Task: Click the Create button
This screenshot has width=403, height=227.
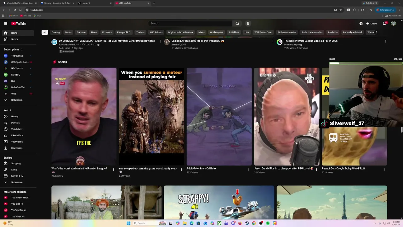Action: coord(372,23)
